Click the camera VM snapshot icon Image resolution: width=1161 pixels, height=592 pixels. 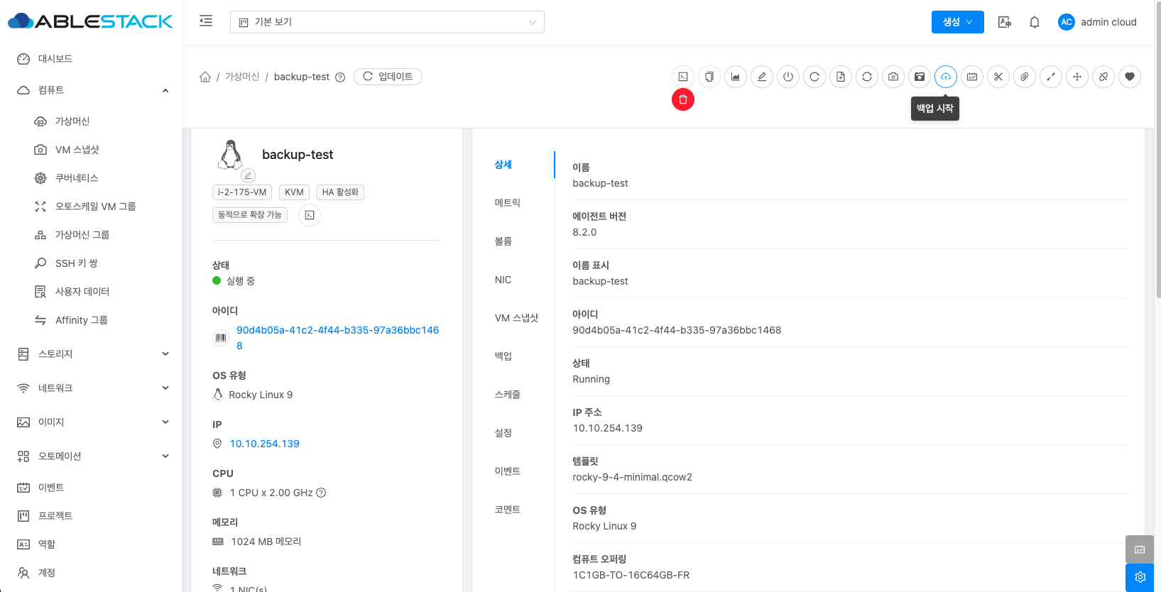[x=893, y=77]
